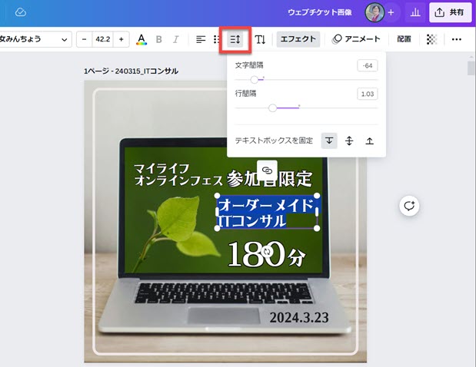
Task: Click the cloud save status icon
Action: [x=21, y=12]
